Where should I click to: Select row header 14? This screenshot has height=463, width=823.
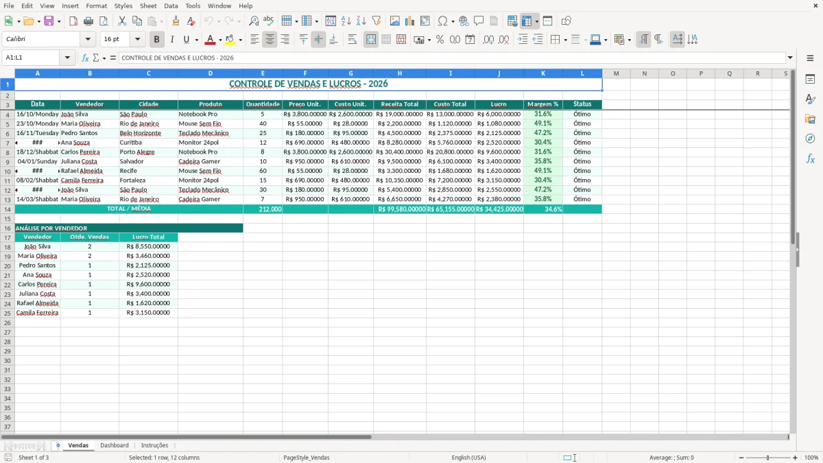(8, 209)
